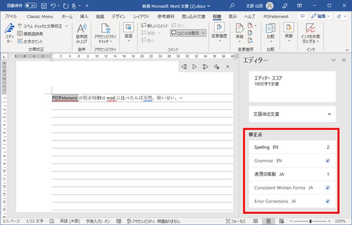This screenshot has width=352, height=225.
Task: Switch to the 挿入 tab
Action: point(84,16)
